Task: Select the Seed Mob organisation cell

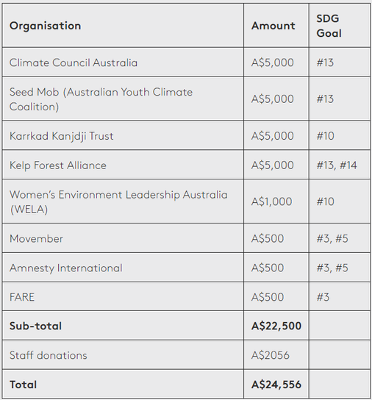Action: tap(123, 99)
